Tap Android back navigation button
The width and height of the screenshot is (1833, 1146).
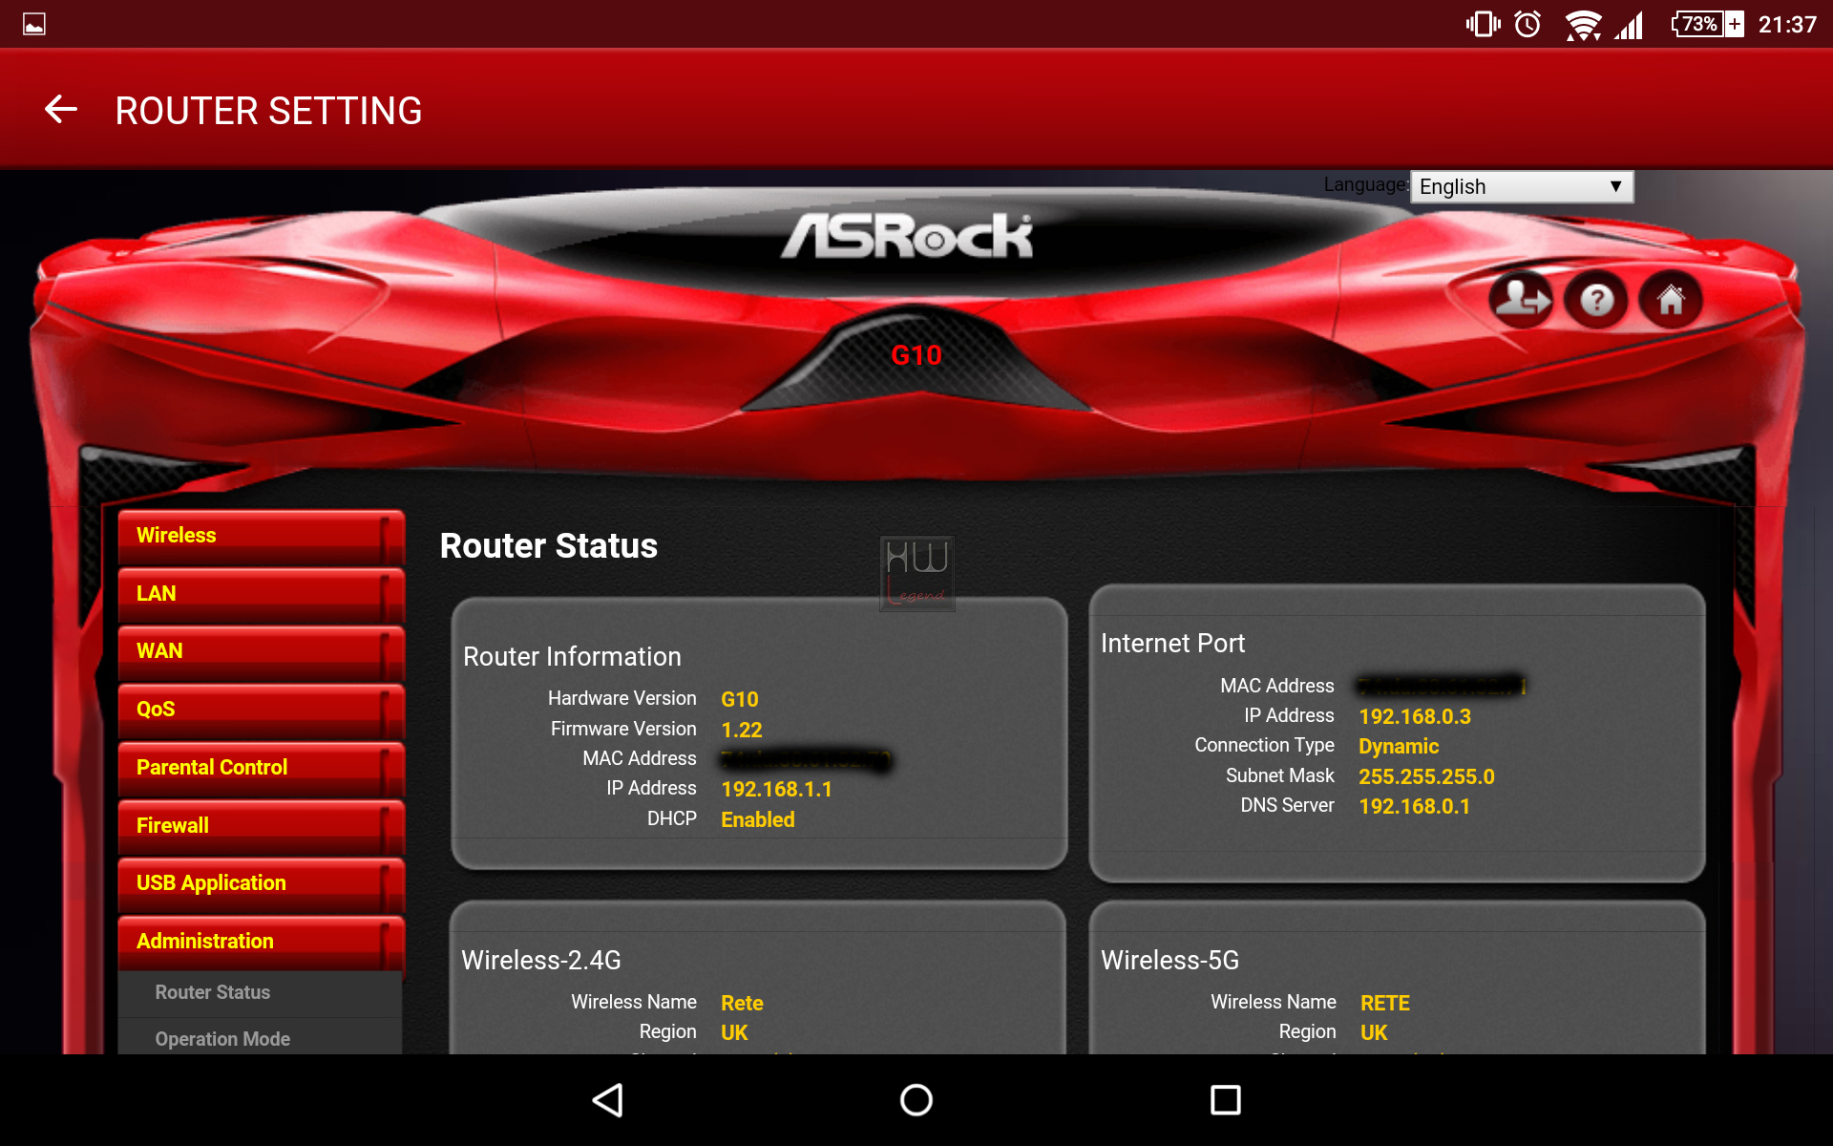(x=608, y=1100)
